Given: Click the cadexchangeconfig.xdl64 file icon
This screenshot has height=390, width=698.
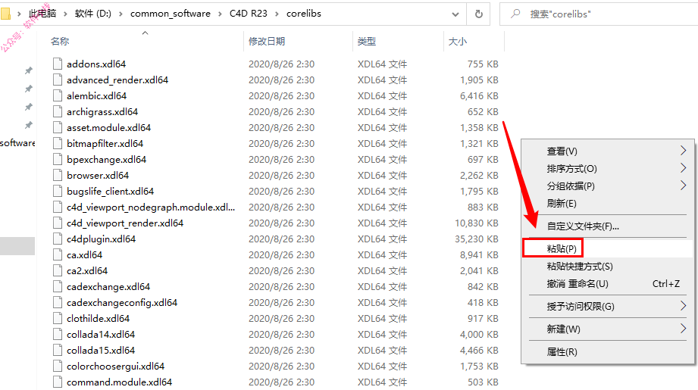Looking at the screenshot, I should tap(58, 302).
